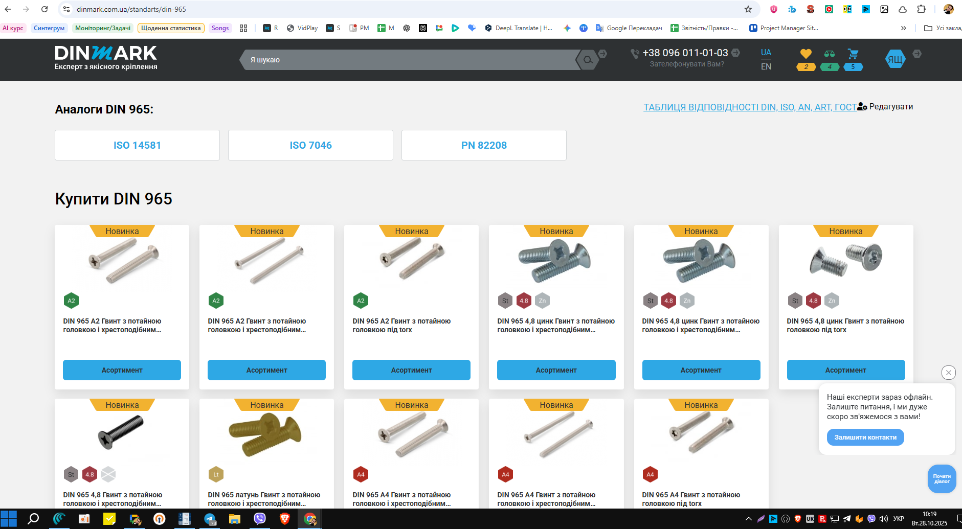Open the DIN 965 A4 torx product title
This screenshot has height=529, width=962.
691,499
